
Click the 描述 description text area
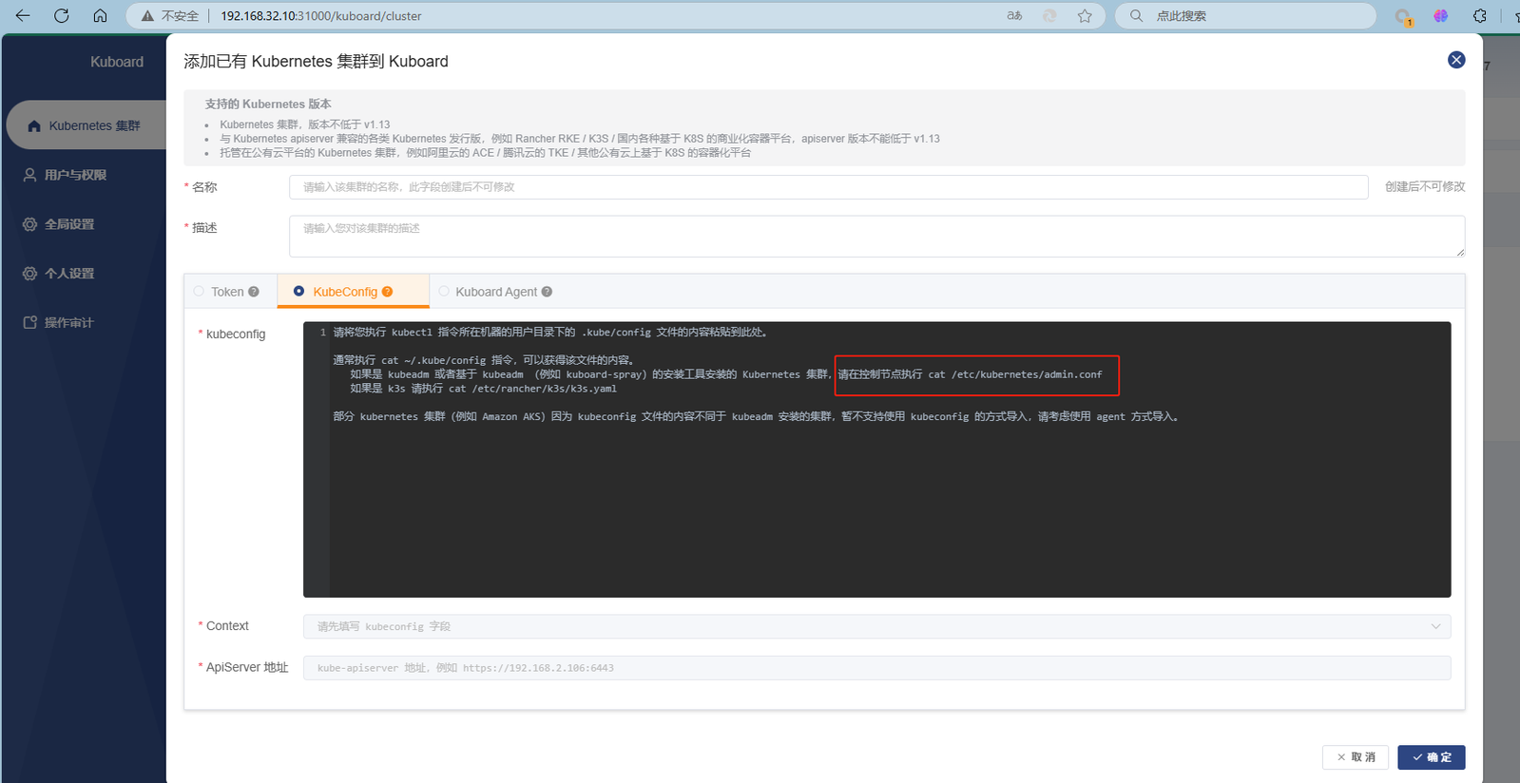pos(876,236)
